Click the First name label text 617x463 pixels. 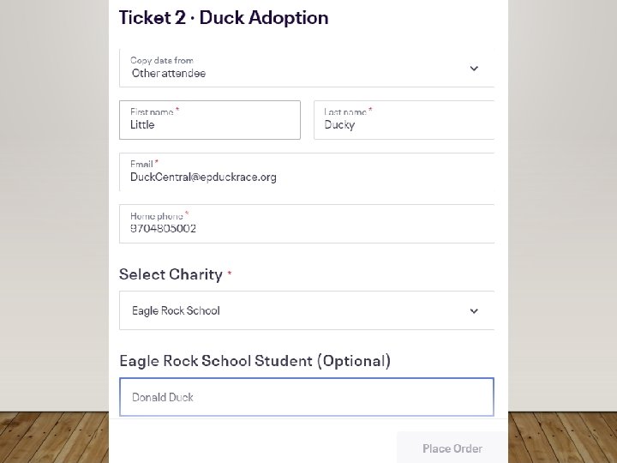coord(152,111)
